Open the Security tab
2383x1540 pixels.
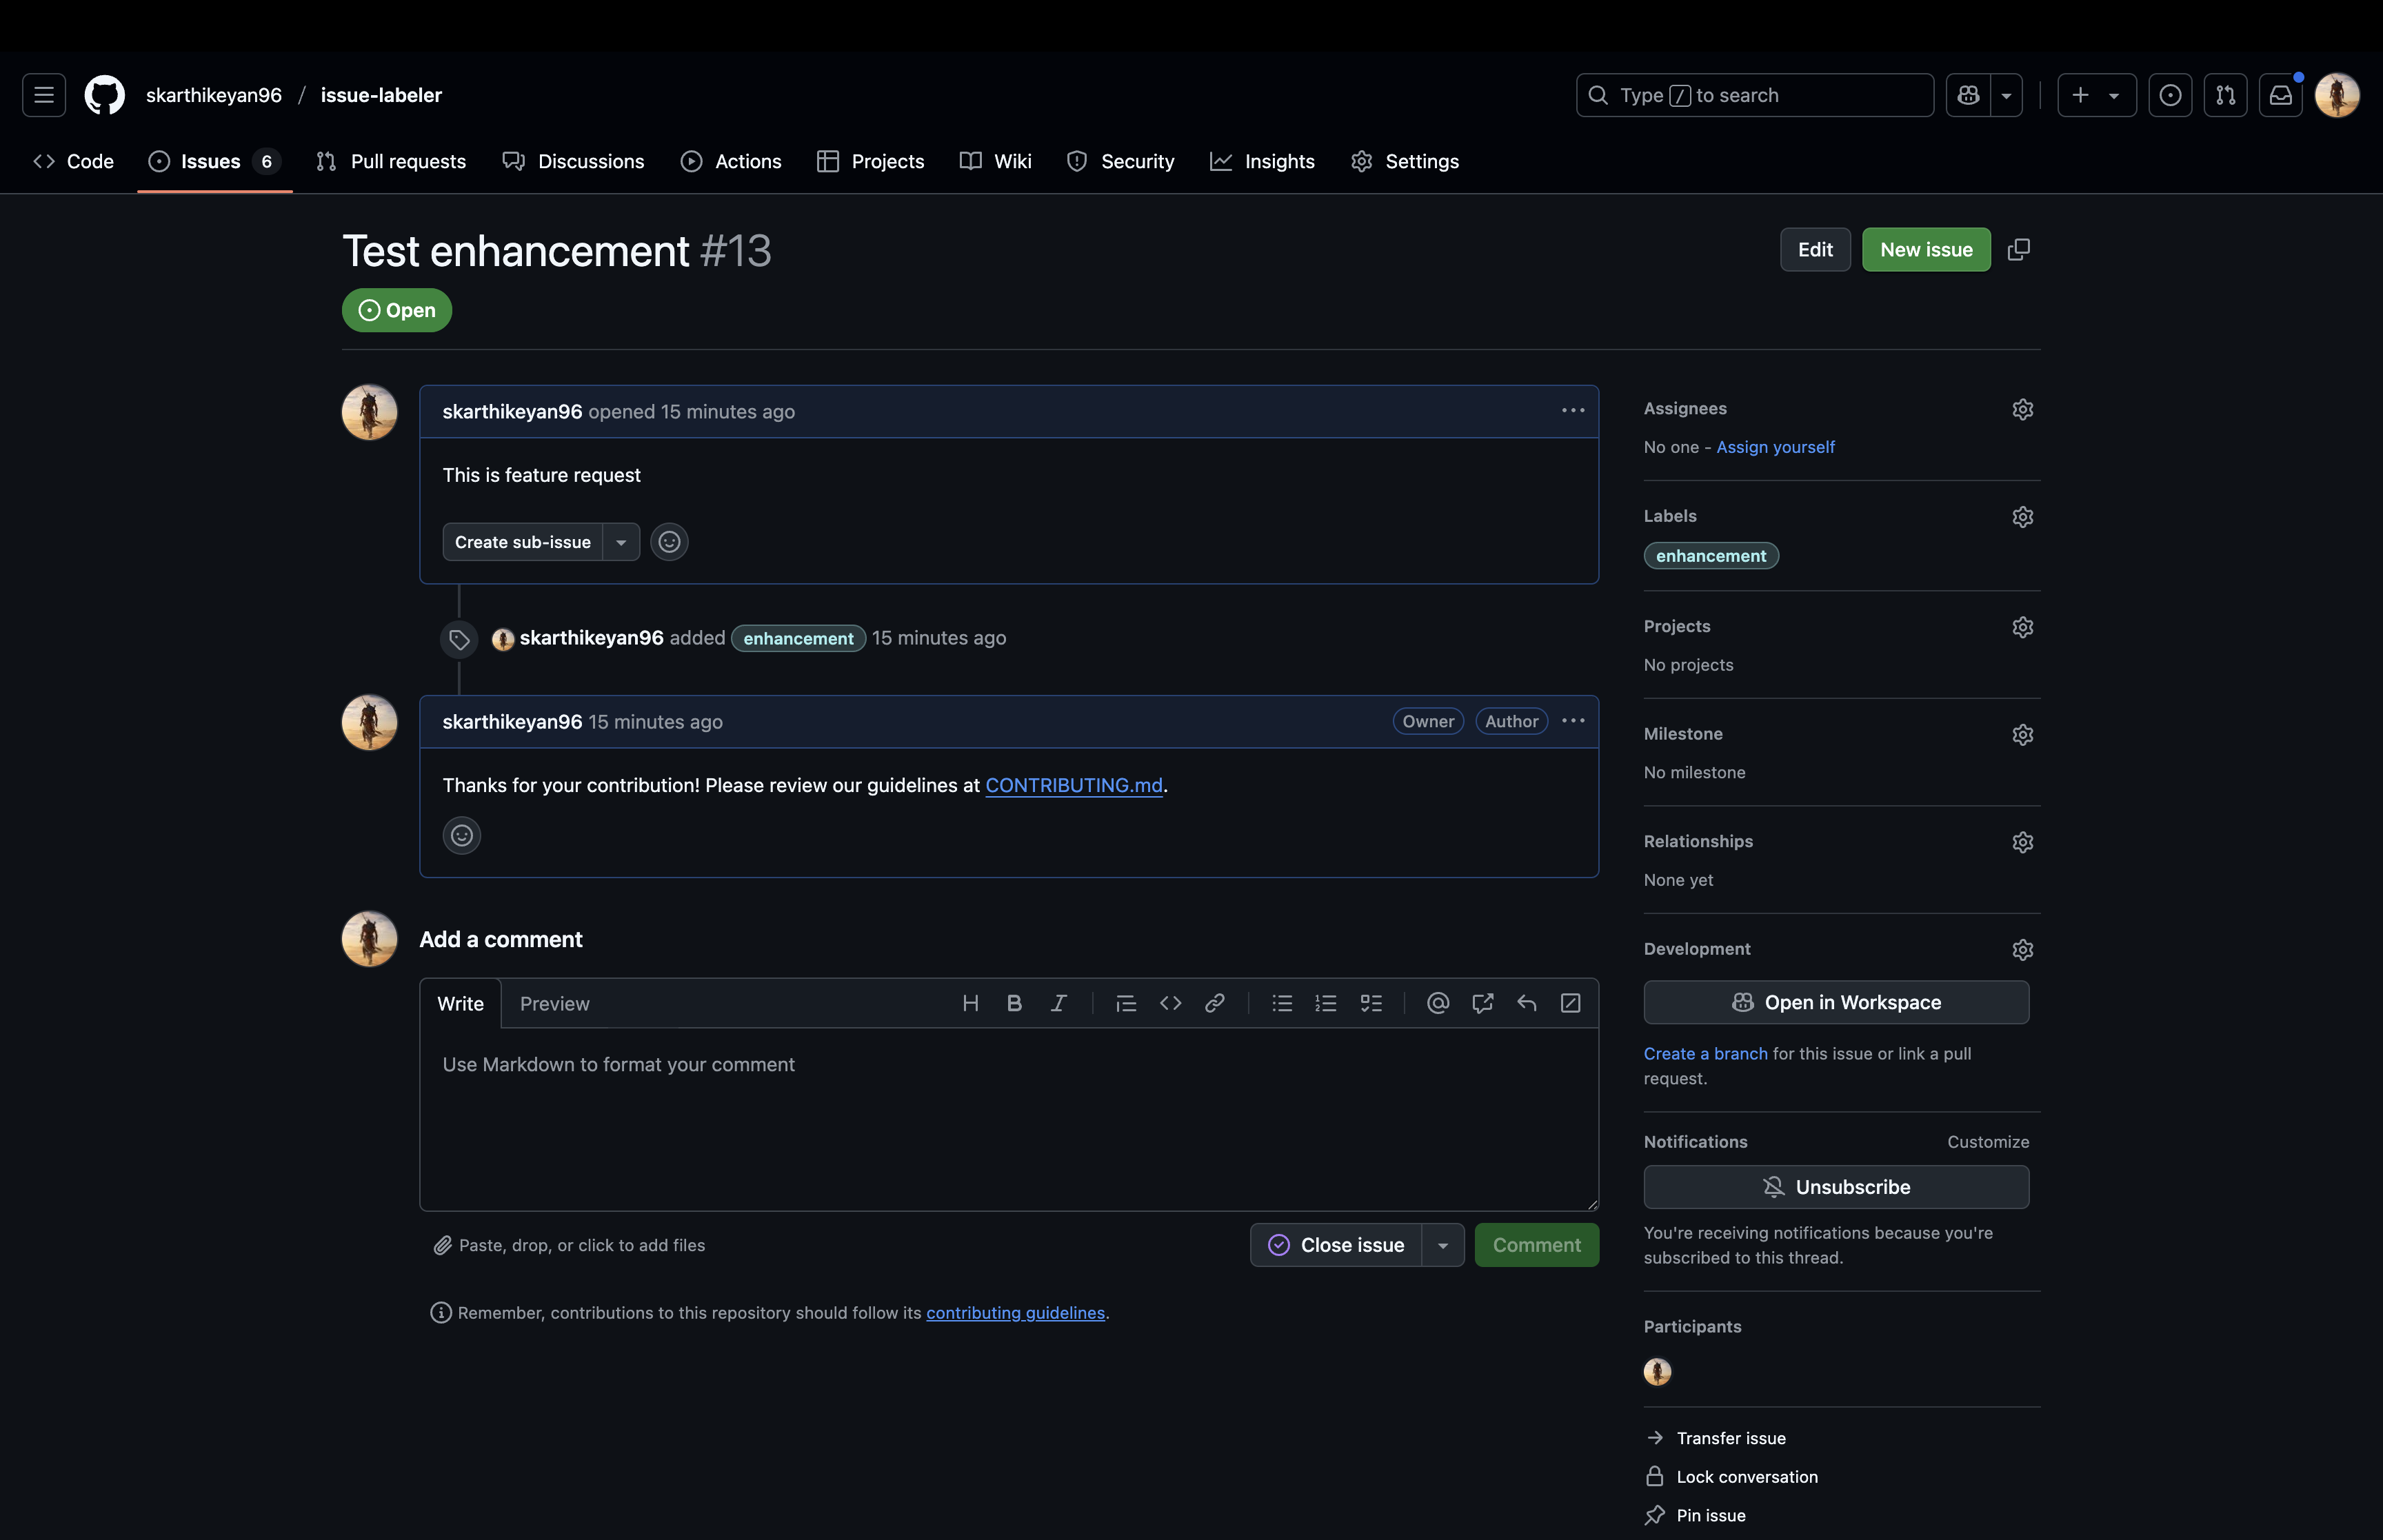pos(1121,161)
